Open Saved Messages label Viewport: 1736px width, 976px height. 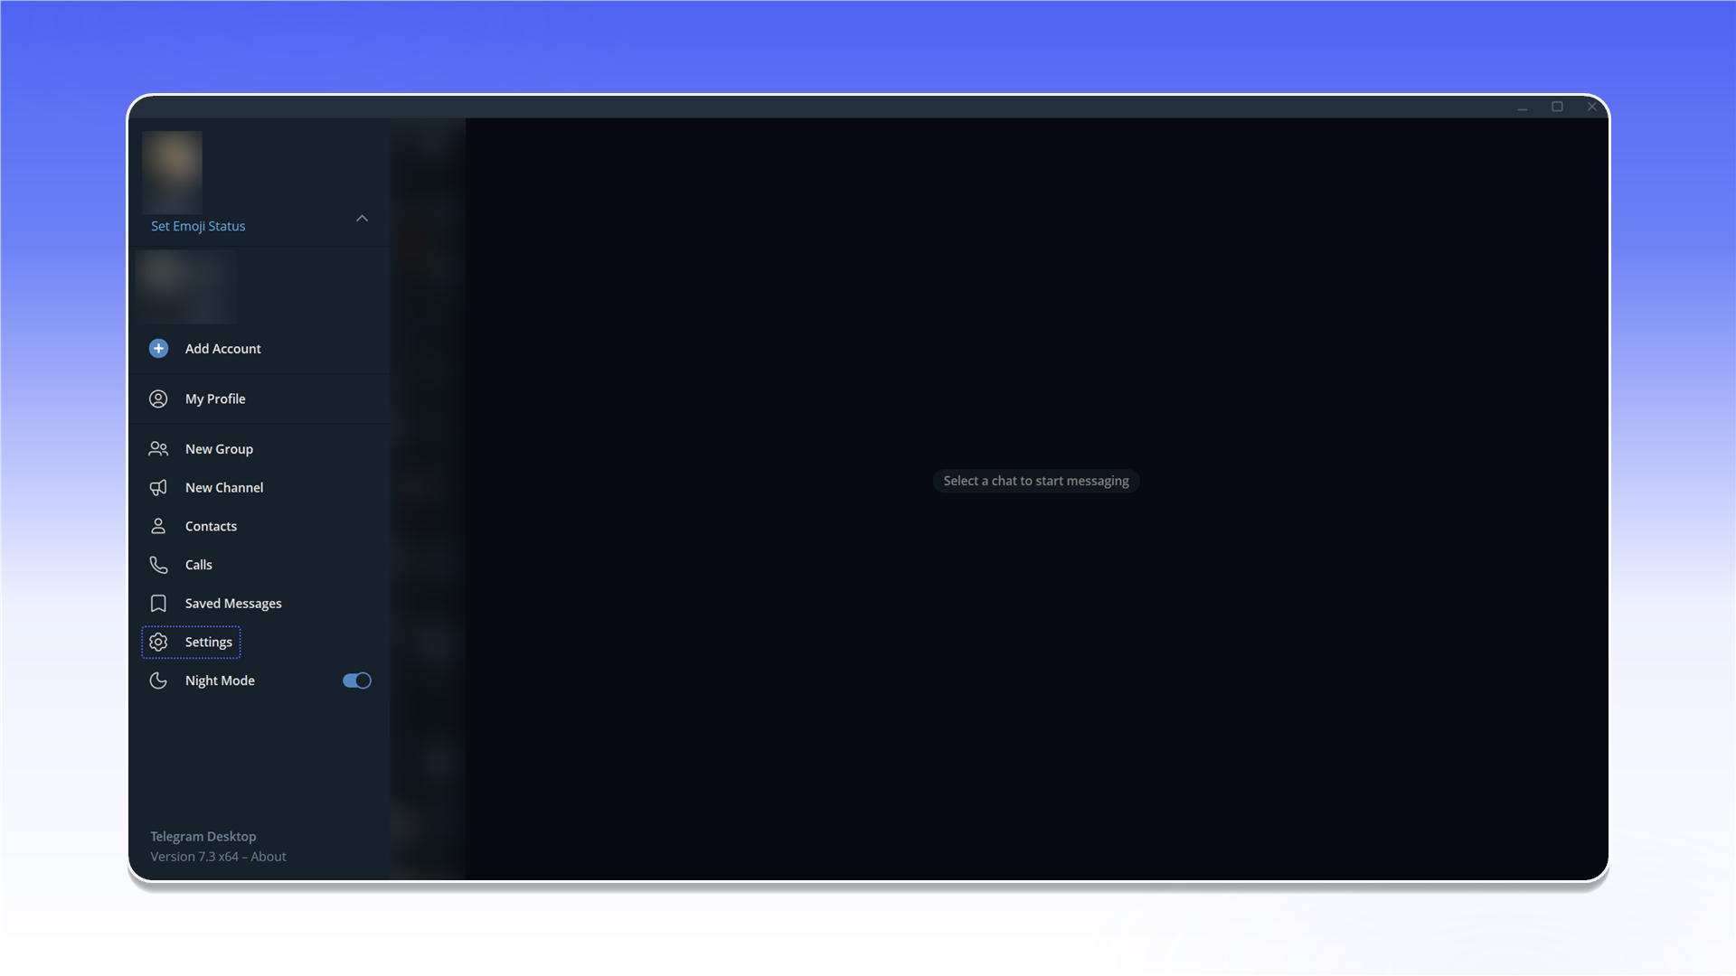[233, 604]
